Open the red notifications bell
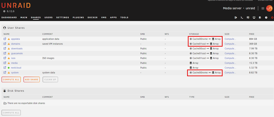The width and height of the screenshot is (274, 117). (272, 17)
